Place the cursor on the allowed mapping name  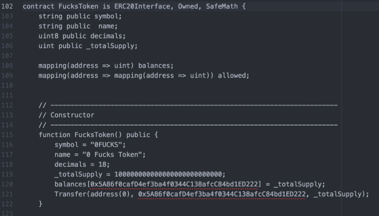click(233, 75)
